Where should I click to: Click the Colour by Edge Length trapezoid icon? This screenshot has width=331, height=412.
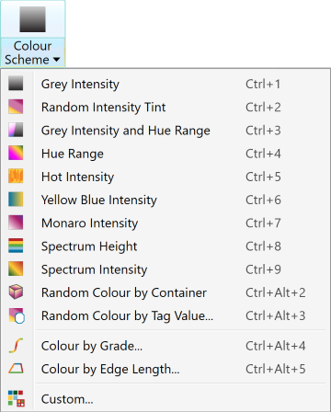pos(16,369)
